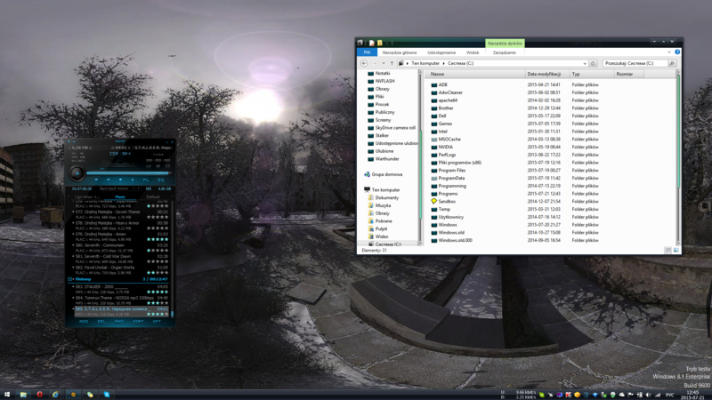
Task: Toggle AIMP equalizer with EQ button
Action: 160,180
